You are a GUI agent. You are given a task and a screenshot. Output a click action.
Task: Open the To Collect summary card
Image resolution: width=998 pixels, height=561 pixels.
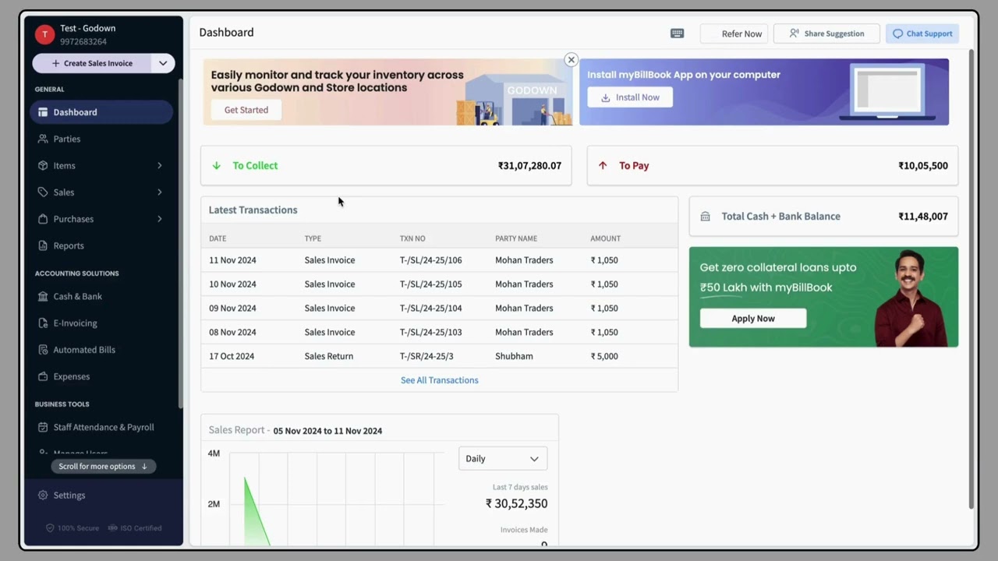pos(386,165)
